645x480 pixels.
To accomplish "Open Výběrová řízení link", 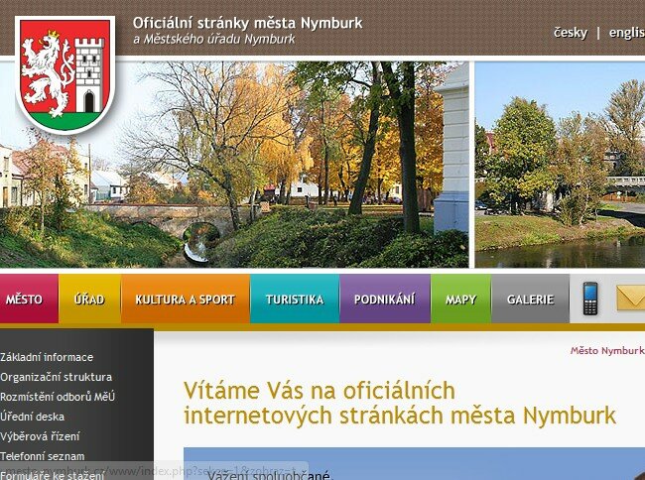I will [40, 436].
